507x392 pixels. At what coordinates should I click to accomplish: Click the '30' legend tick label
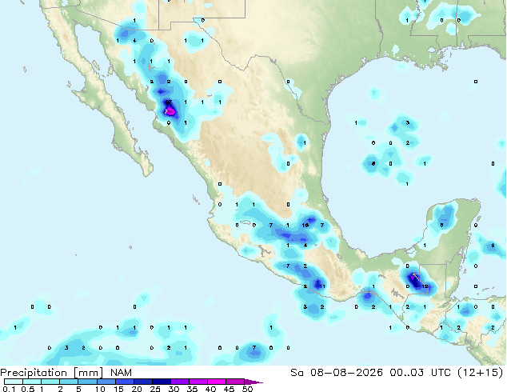pos(174,389)
